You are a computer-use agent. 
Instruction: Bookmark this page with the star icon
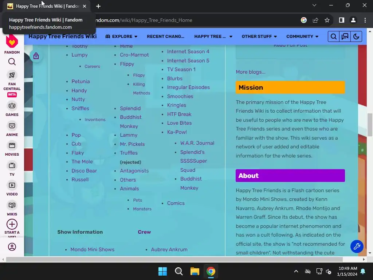tap(327, 20)
